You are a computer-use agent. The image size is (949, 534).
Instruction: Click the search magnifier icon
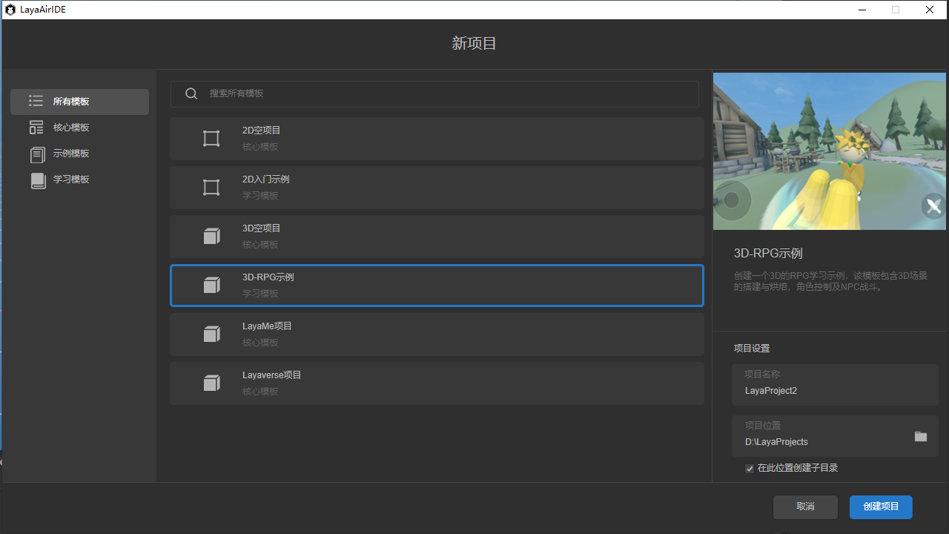(x=191, y=93)
